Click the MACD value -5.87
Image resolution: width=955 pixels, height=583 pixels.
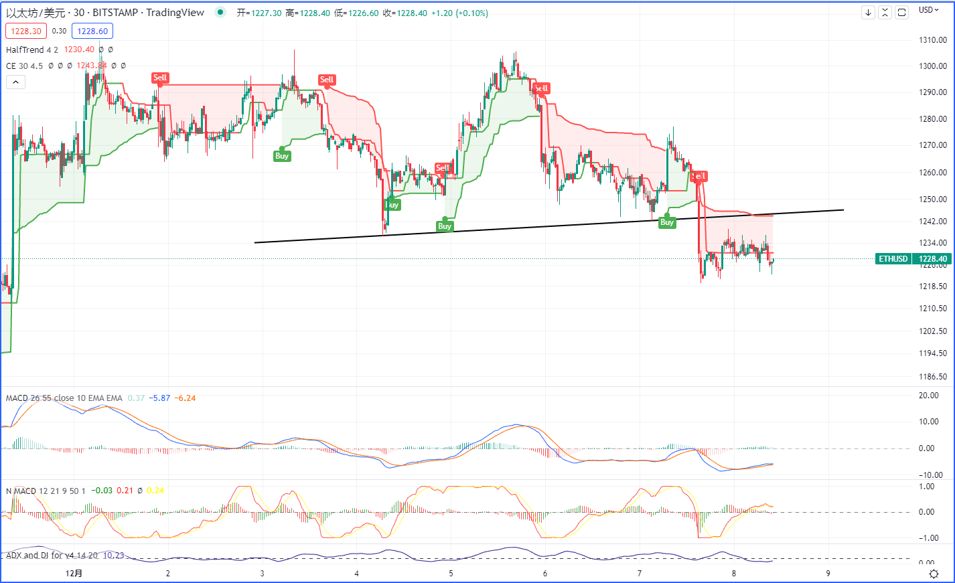coord(159,398)
